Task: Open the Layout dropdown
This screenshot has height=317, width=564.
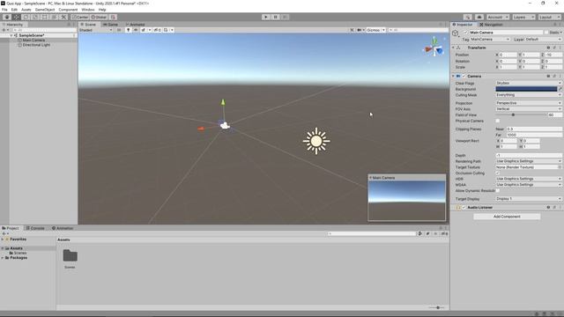Action: [x=549, y=17]
